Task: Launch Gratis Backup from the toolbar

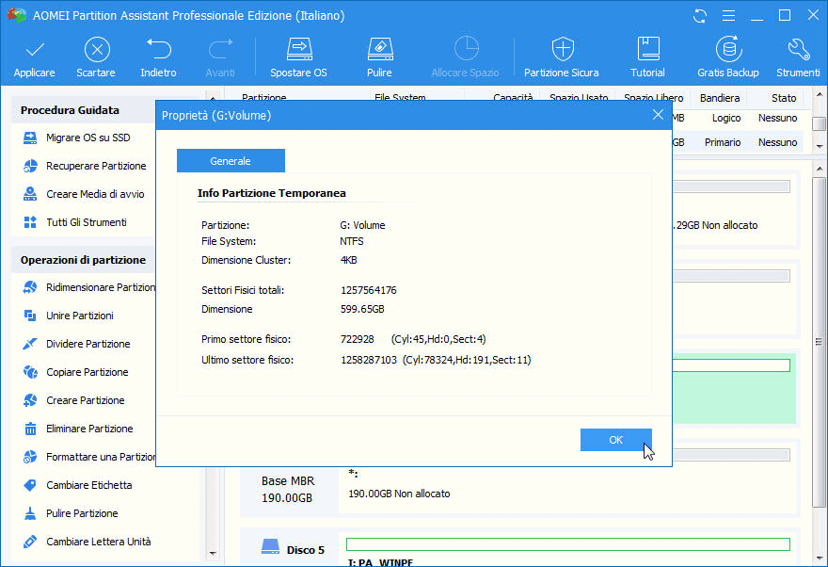Action: 727,50
